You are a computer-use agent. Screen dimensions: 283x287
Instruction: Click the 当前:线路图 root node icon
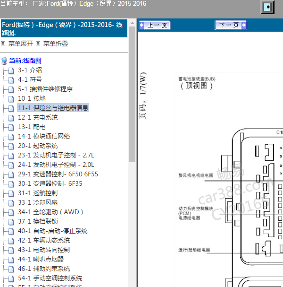point(4,61)
